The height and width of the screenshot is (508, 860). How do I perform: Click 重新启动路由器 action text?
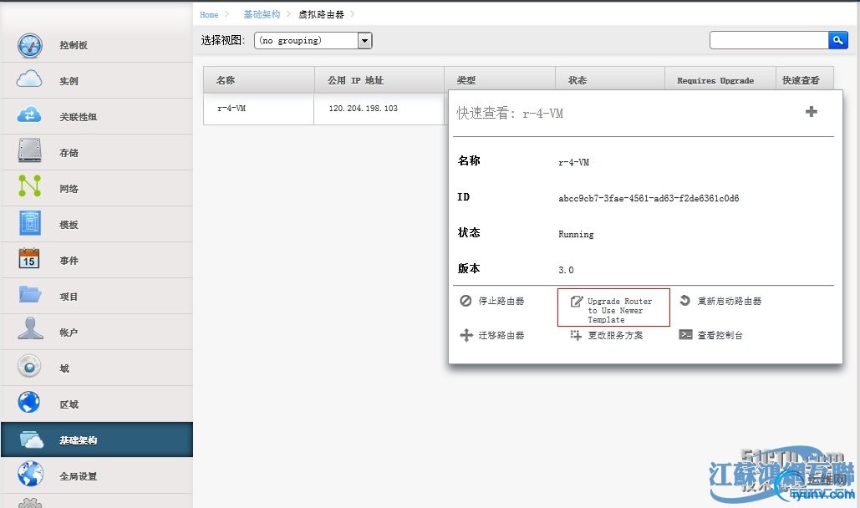pyautogui.click(x=729, y=301)
